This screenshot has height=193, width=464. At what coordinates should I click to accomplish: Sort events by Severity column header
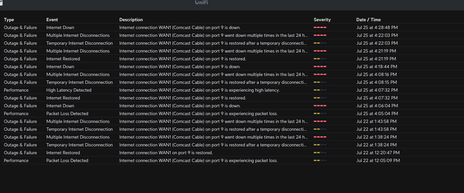(x=322, y=20)
